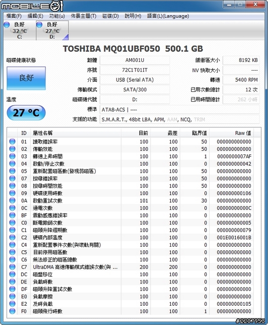Open the 磁碟(D) menu
The height and width of the screenshot is (325, 268).
[110, 16]
